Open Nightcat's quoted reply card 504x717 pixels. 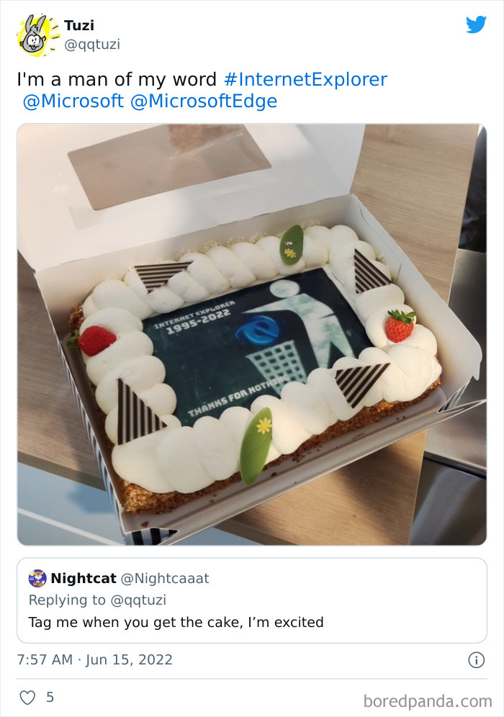click(251, 600)
